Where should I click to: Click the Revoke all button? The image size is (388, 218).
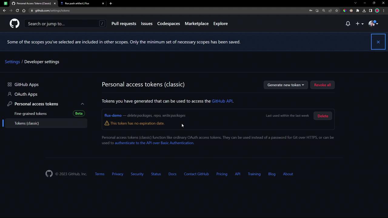(323, 85)
